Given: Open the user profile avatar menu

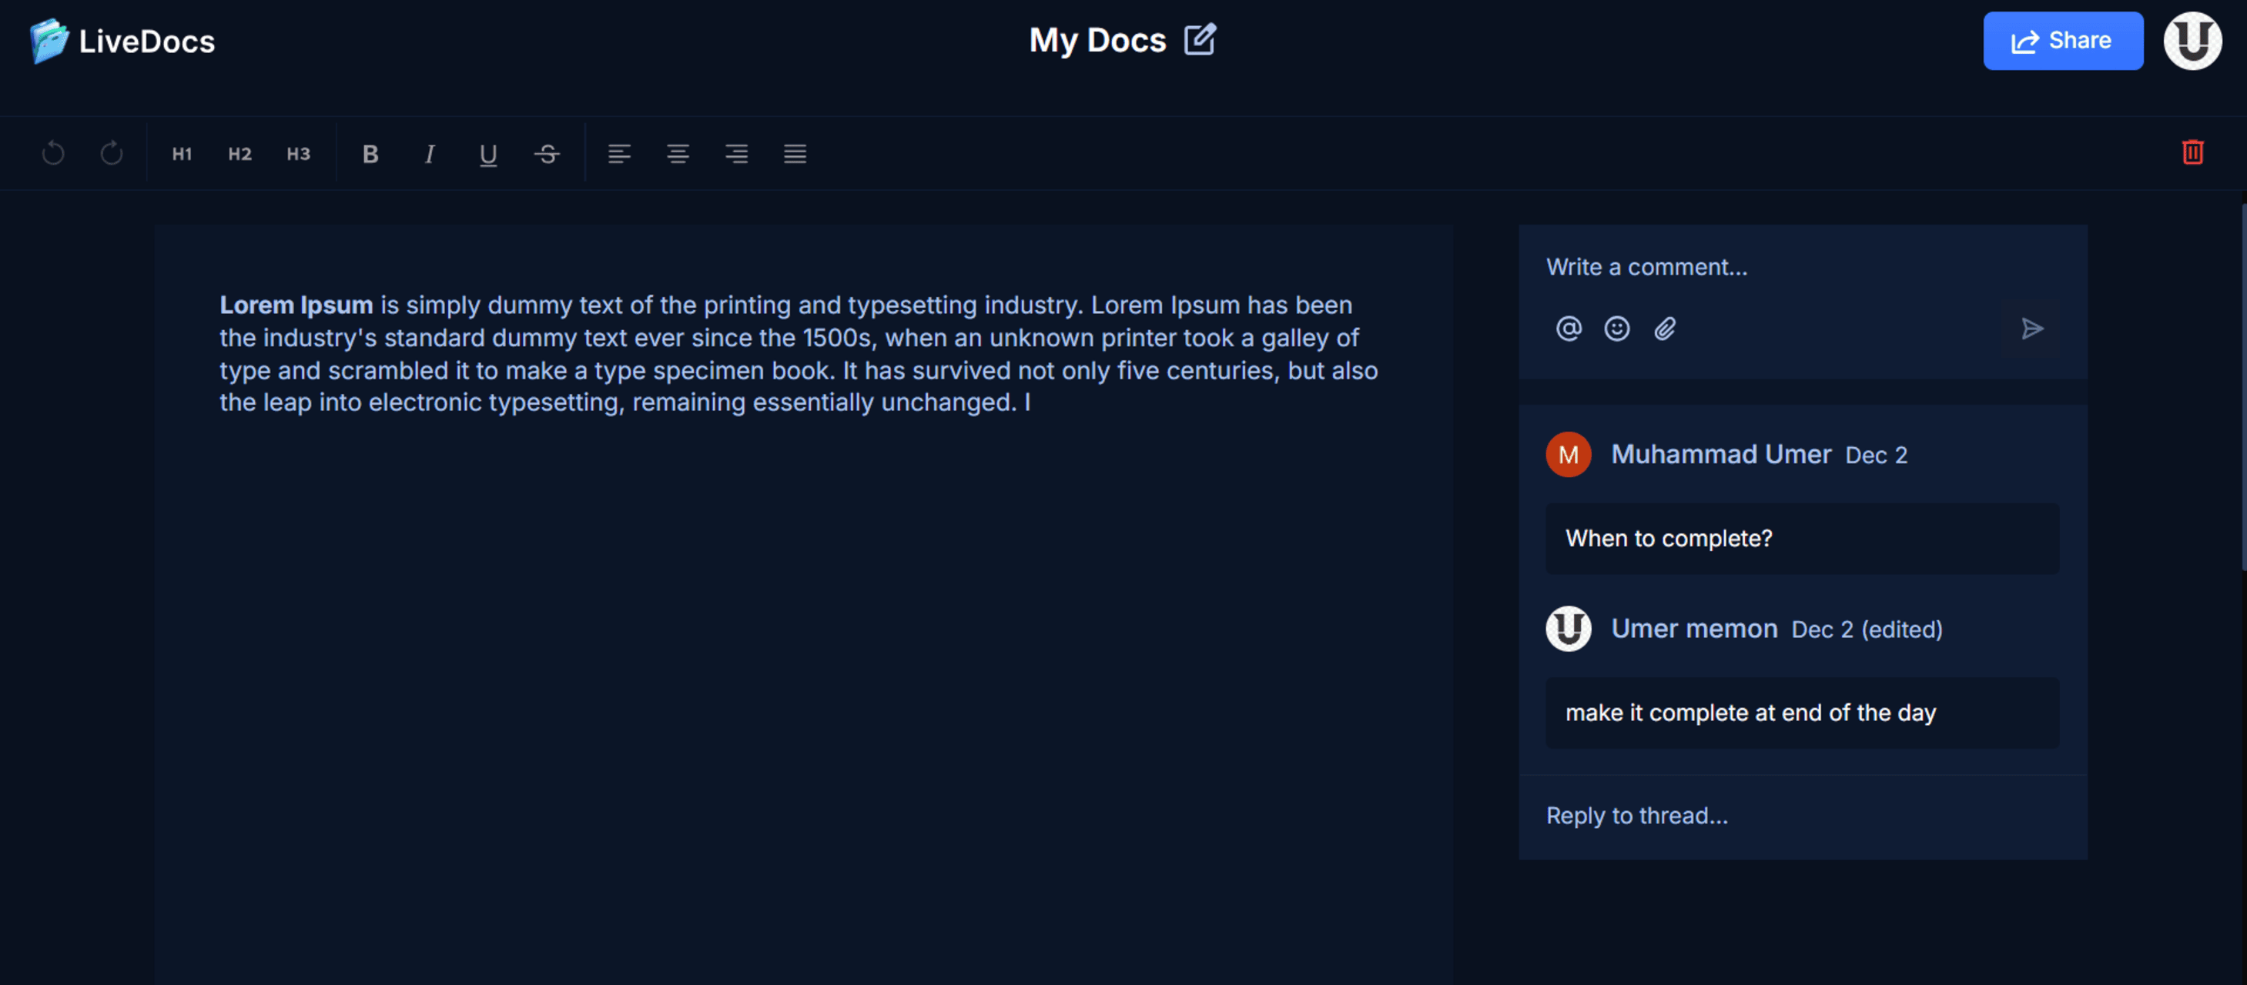Looking at the screenshot, I should click(2192, 40).
